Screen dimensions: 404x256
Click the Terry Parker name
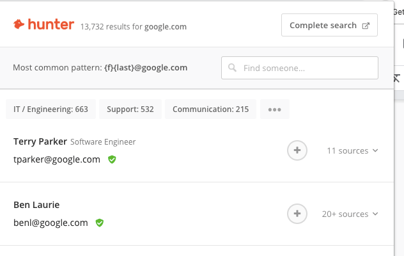[40, 141]
